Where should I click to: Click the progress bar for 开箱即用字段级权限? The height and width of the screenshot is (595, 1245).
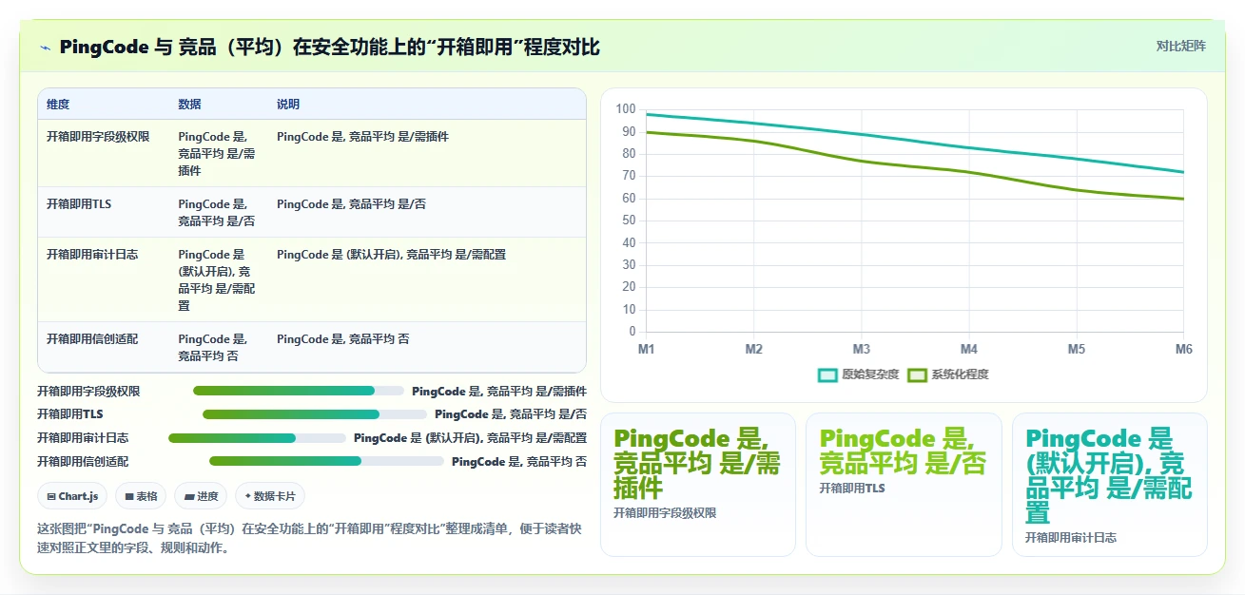[x=299, y=391]
